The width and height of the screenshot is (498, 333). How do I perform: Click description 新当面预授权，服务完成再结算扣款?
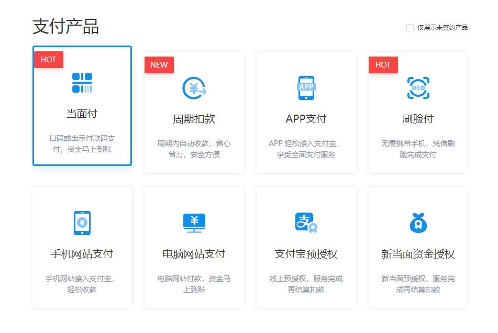click(x=418, y=284)
